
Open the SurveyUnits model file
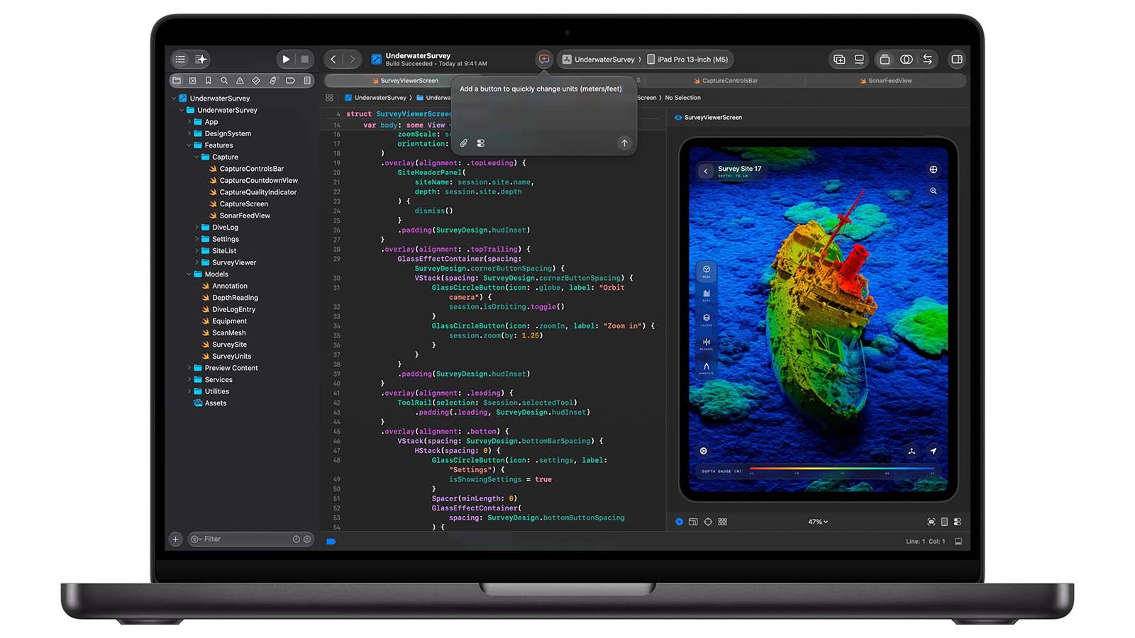point(227,357)
